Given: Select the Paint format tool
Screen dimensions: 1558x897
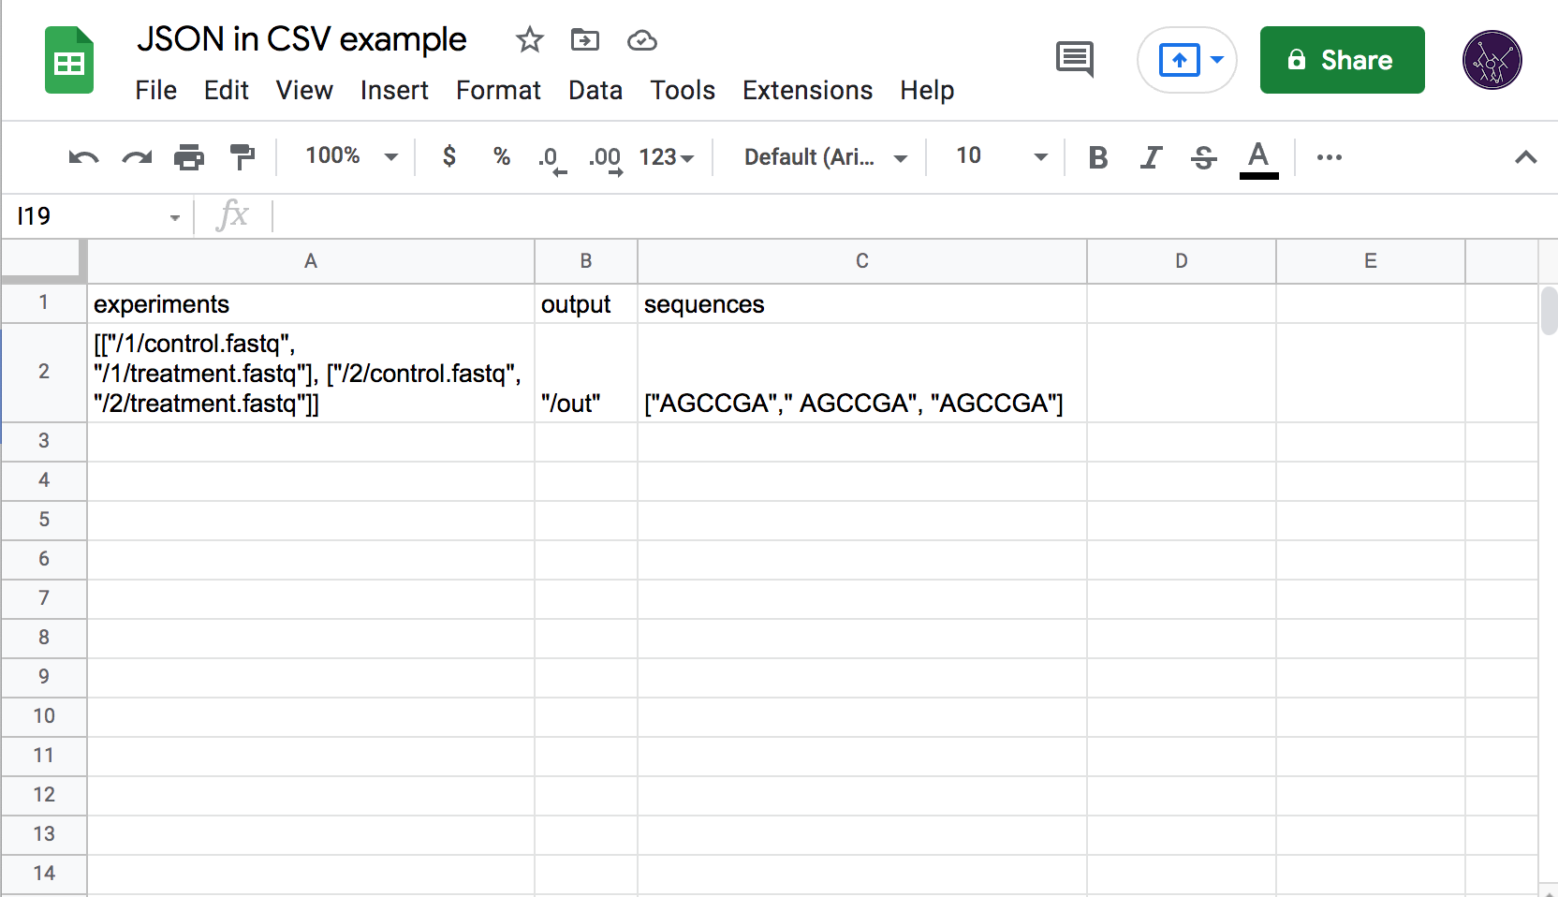Looking at the screenshot, I should click(x=243, y=156).
